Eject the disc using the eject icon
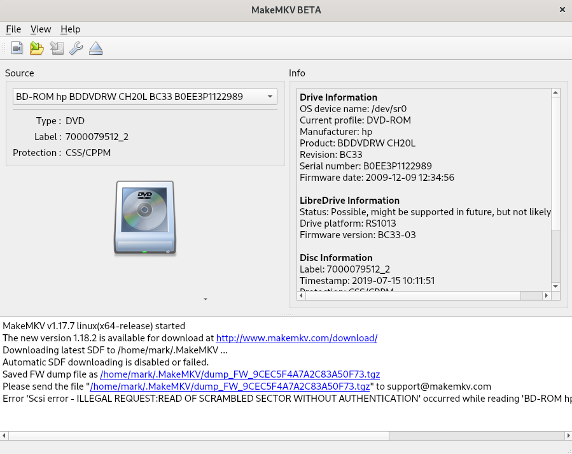 click(x=95, y=48)
